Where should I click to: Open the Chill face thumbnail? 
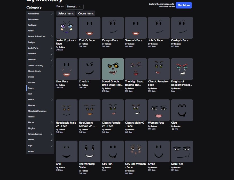pos(67,151)
